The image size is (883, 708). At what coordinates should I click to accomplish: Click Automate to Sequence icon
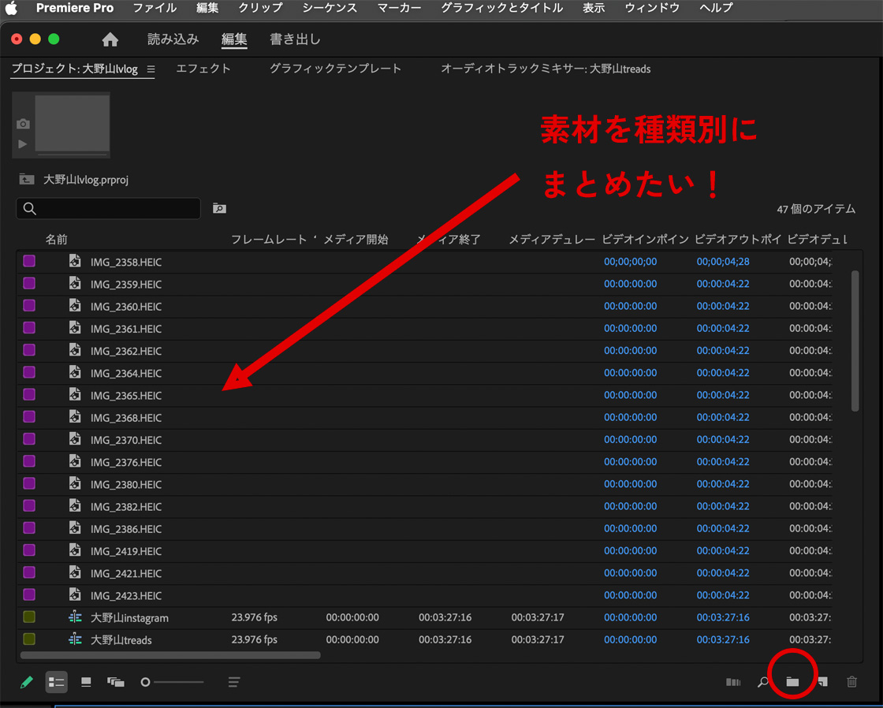click(x=733, y=682)
